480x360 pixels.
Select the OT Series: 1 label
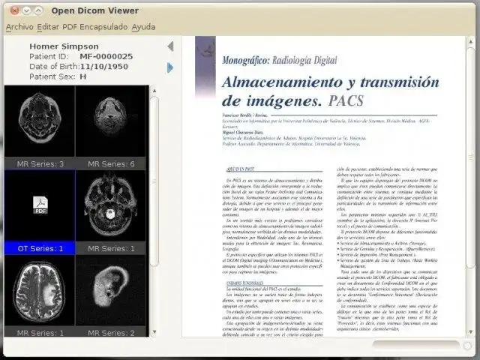pyautogui.click(x=40, y=248)
